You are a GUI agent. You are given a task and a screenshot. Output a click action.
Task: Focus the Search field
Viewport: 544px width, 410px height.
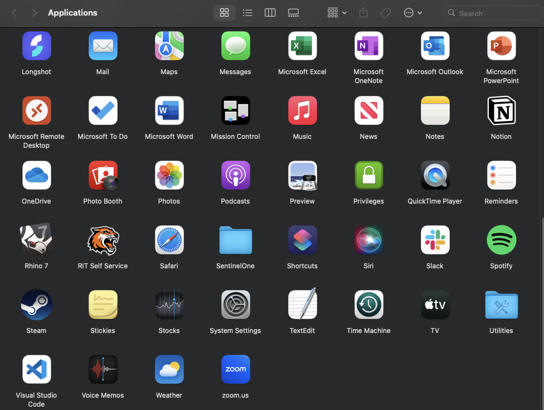(x=492, y=13)
